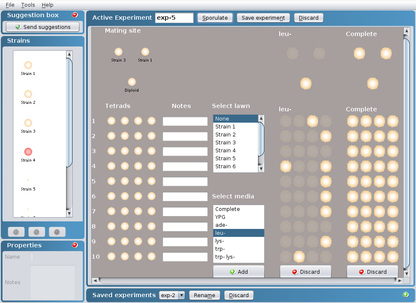Discard the saved experiment exp-2
416x303 pixels.
tap(239, 295)
